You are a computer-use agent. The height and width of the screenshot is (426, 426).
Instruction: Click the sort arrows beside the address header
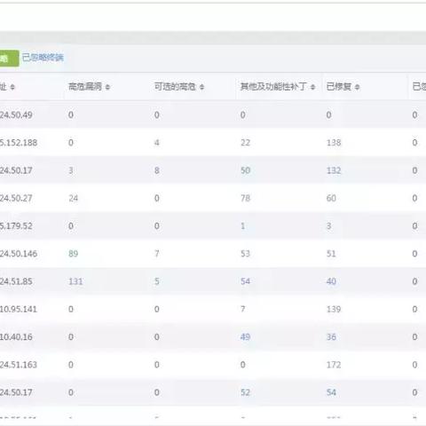click(12, 87)
